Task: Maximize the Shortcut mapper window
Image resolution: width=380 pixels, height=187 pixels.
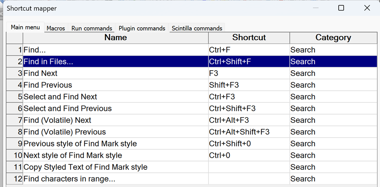Action: click(x=341, y=8)
